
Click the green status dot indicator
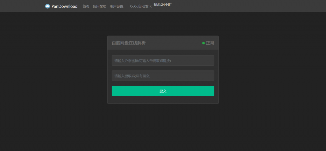tap(203, 43)
